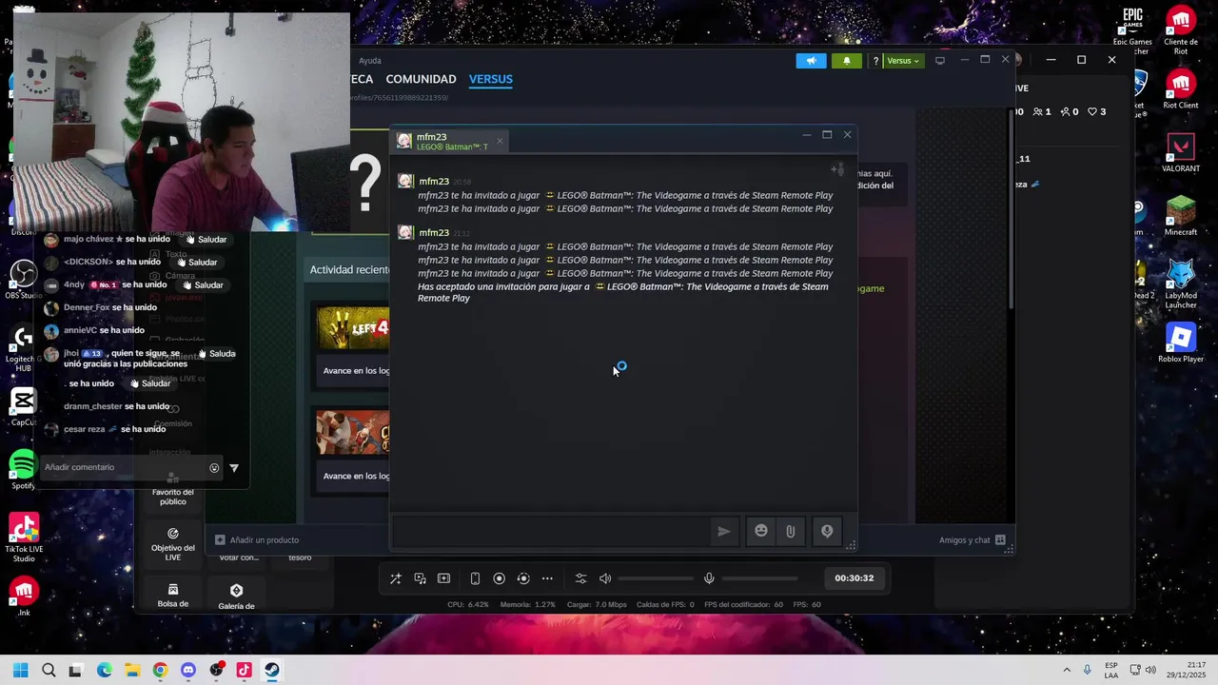Viewport: 1218px width, 685px height.
Task: Open the VERSUS profile tab
Action: click(491, 79)
